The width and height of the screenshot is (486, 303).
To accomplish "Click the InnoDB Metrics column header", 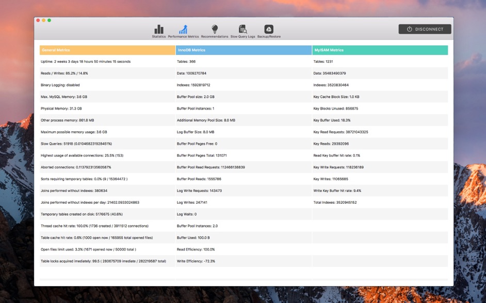I will (244, 50).
